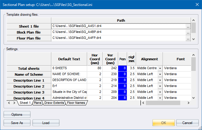
Task: Click browse button for Sheet 1 file
Action: click(x=188, y=26)
